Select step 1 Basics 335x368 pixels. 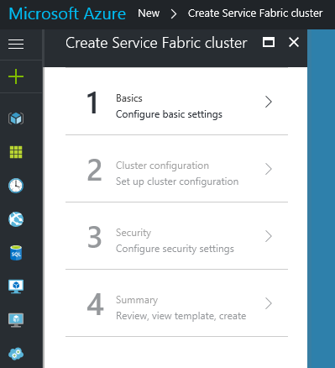click(176, 102)
